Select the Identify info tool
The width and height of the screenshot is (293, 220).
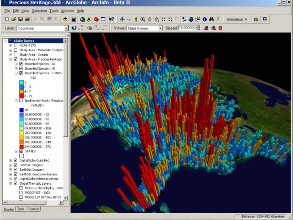(x=205, y=19)
